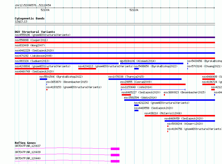This screenshot has width=222, height=164.
Task: Click the right arrow end of the ruler
Action: [x=214, y=8]
